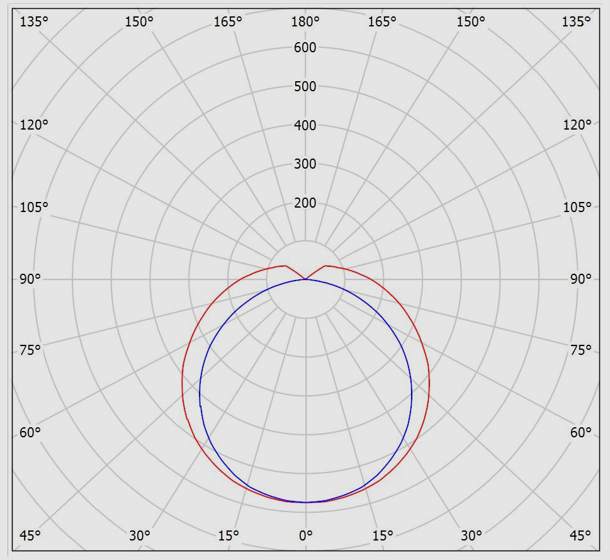This screenshot has height=560, width=610.
Task: Click the 200 radial scale label
Action: coord(305,203)
